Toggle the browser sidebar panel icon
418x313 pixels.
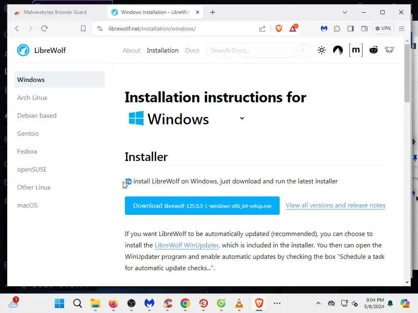pos(350,29)
